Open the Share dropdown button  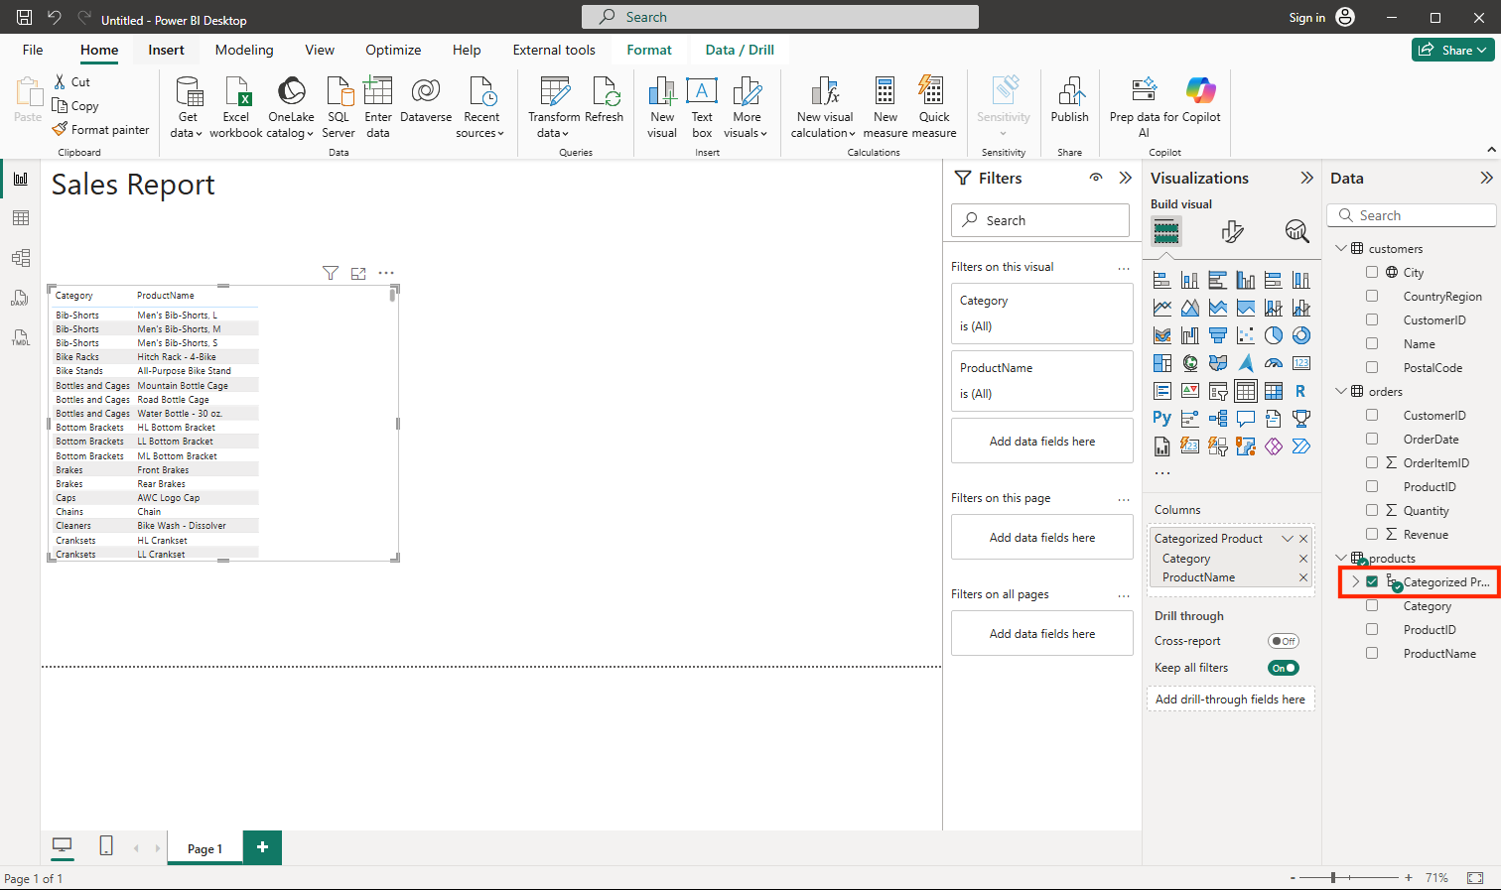(1453, 50)
